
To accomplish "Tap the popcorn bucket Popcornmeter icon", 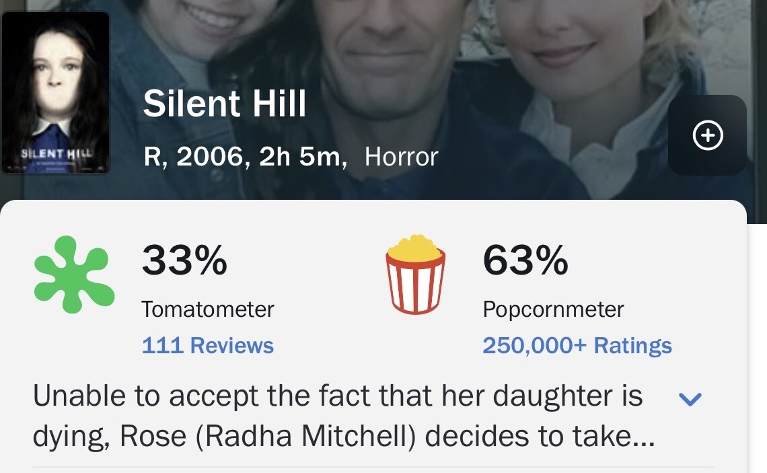I will point(415,274).
